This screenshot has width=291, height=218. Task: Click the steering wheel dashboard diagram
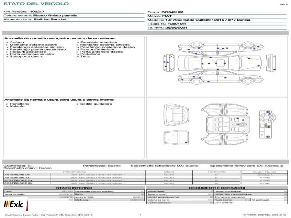[267, 124]
